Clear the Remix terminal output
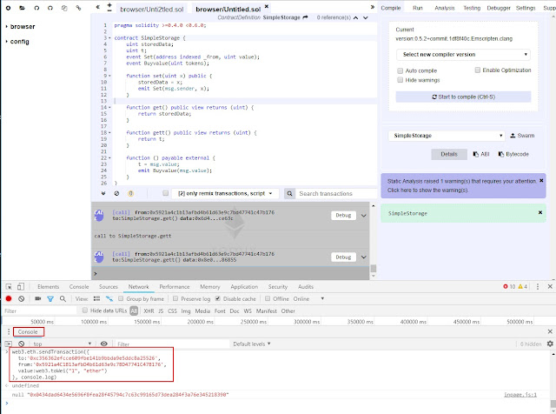This screenshot has width=556, height=414. pyautogui.click(x=116, y=193)
